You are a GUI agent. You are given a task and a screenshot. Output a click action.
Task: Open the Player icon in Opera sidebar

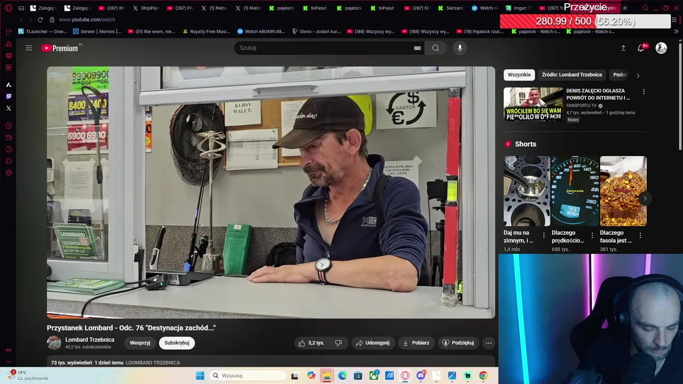coord(9,126)
